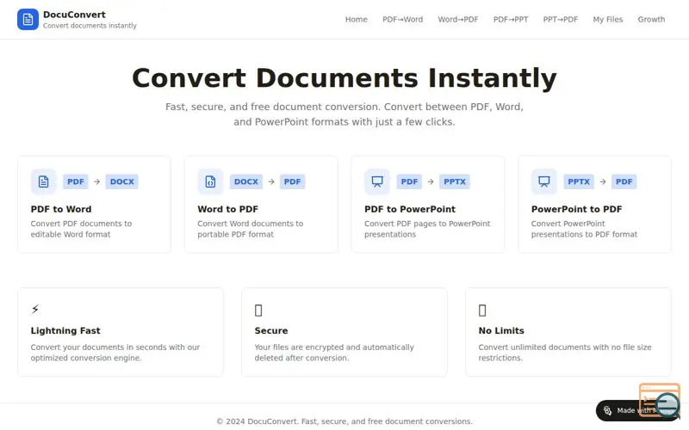Click the presentation icon in PowerPoint to PDF card
Image resolution: width=689 pixels, height=430 pixels.
pyautogui.click(x=544, y=181)
